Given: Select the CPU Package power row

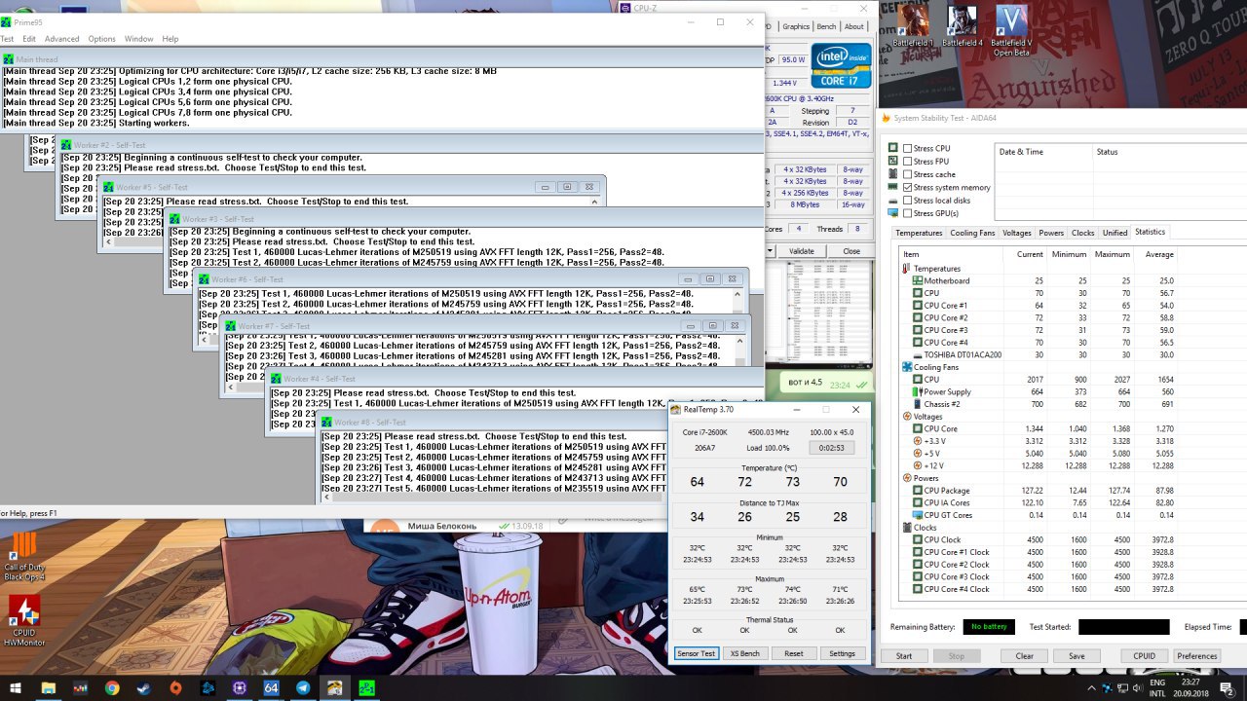Looking at the screenshot, I should (x=1039, y=491).
